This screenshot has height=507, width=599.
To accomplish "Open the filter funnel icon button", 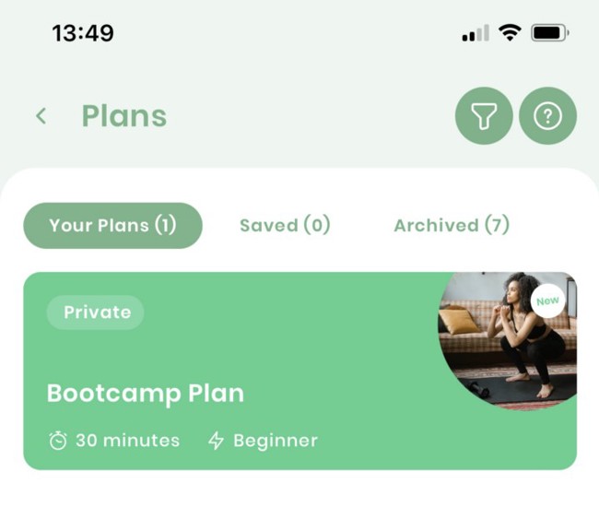I will (484, 116).
